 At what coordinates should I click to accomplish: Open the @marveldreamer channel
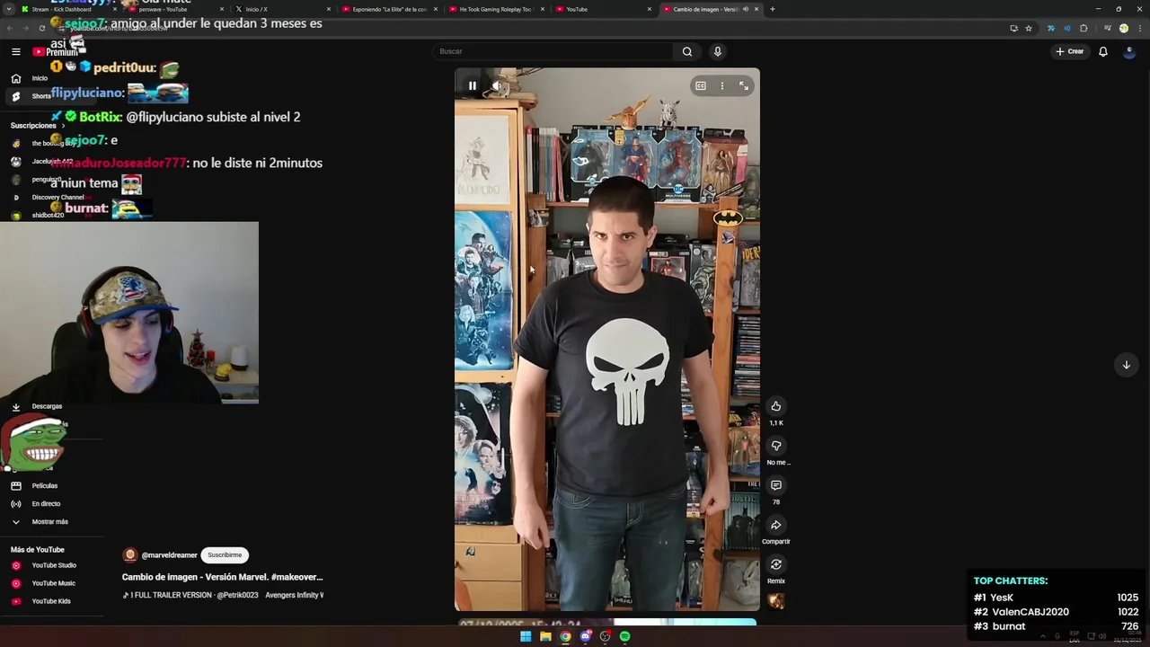pyautogui.click(x=169, y=555)
